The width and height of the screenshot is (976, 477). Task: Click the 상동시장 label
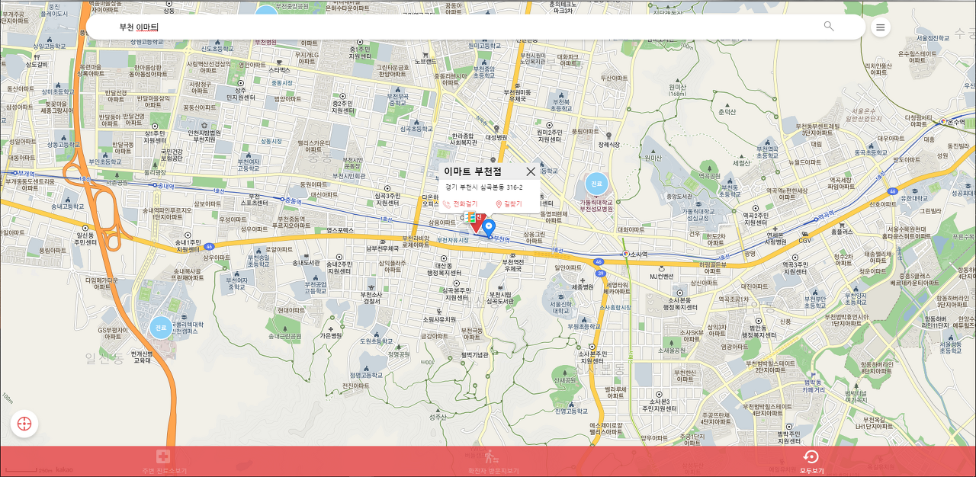[x=271, y=141]
